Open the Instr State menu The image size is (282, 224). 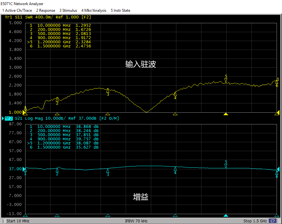120,10
